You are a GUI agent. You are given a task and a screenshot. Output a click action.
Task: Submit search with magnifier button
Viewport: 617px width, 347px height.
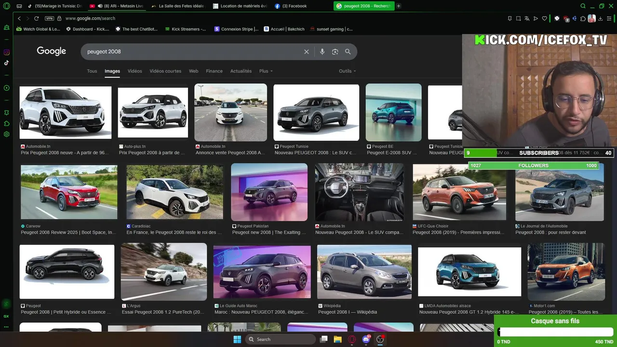[348, 52]
